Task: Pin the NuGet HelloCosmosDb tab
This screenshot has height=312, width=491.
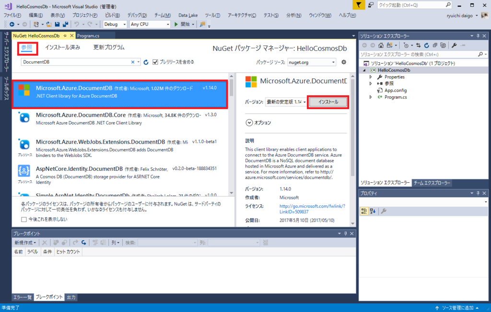Action: (x=65, y=35)
